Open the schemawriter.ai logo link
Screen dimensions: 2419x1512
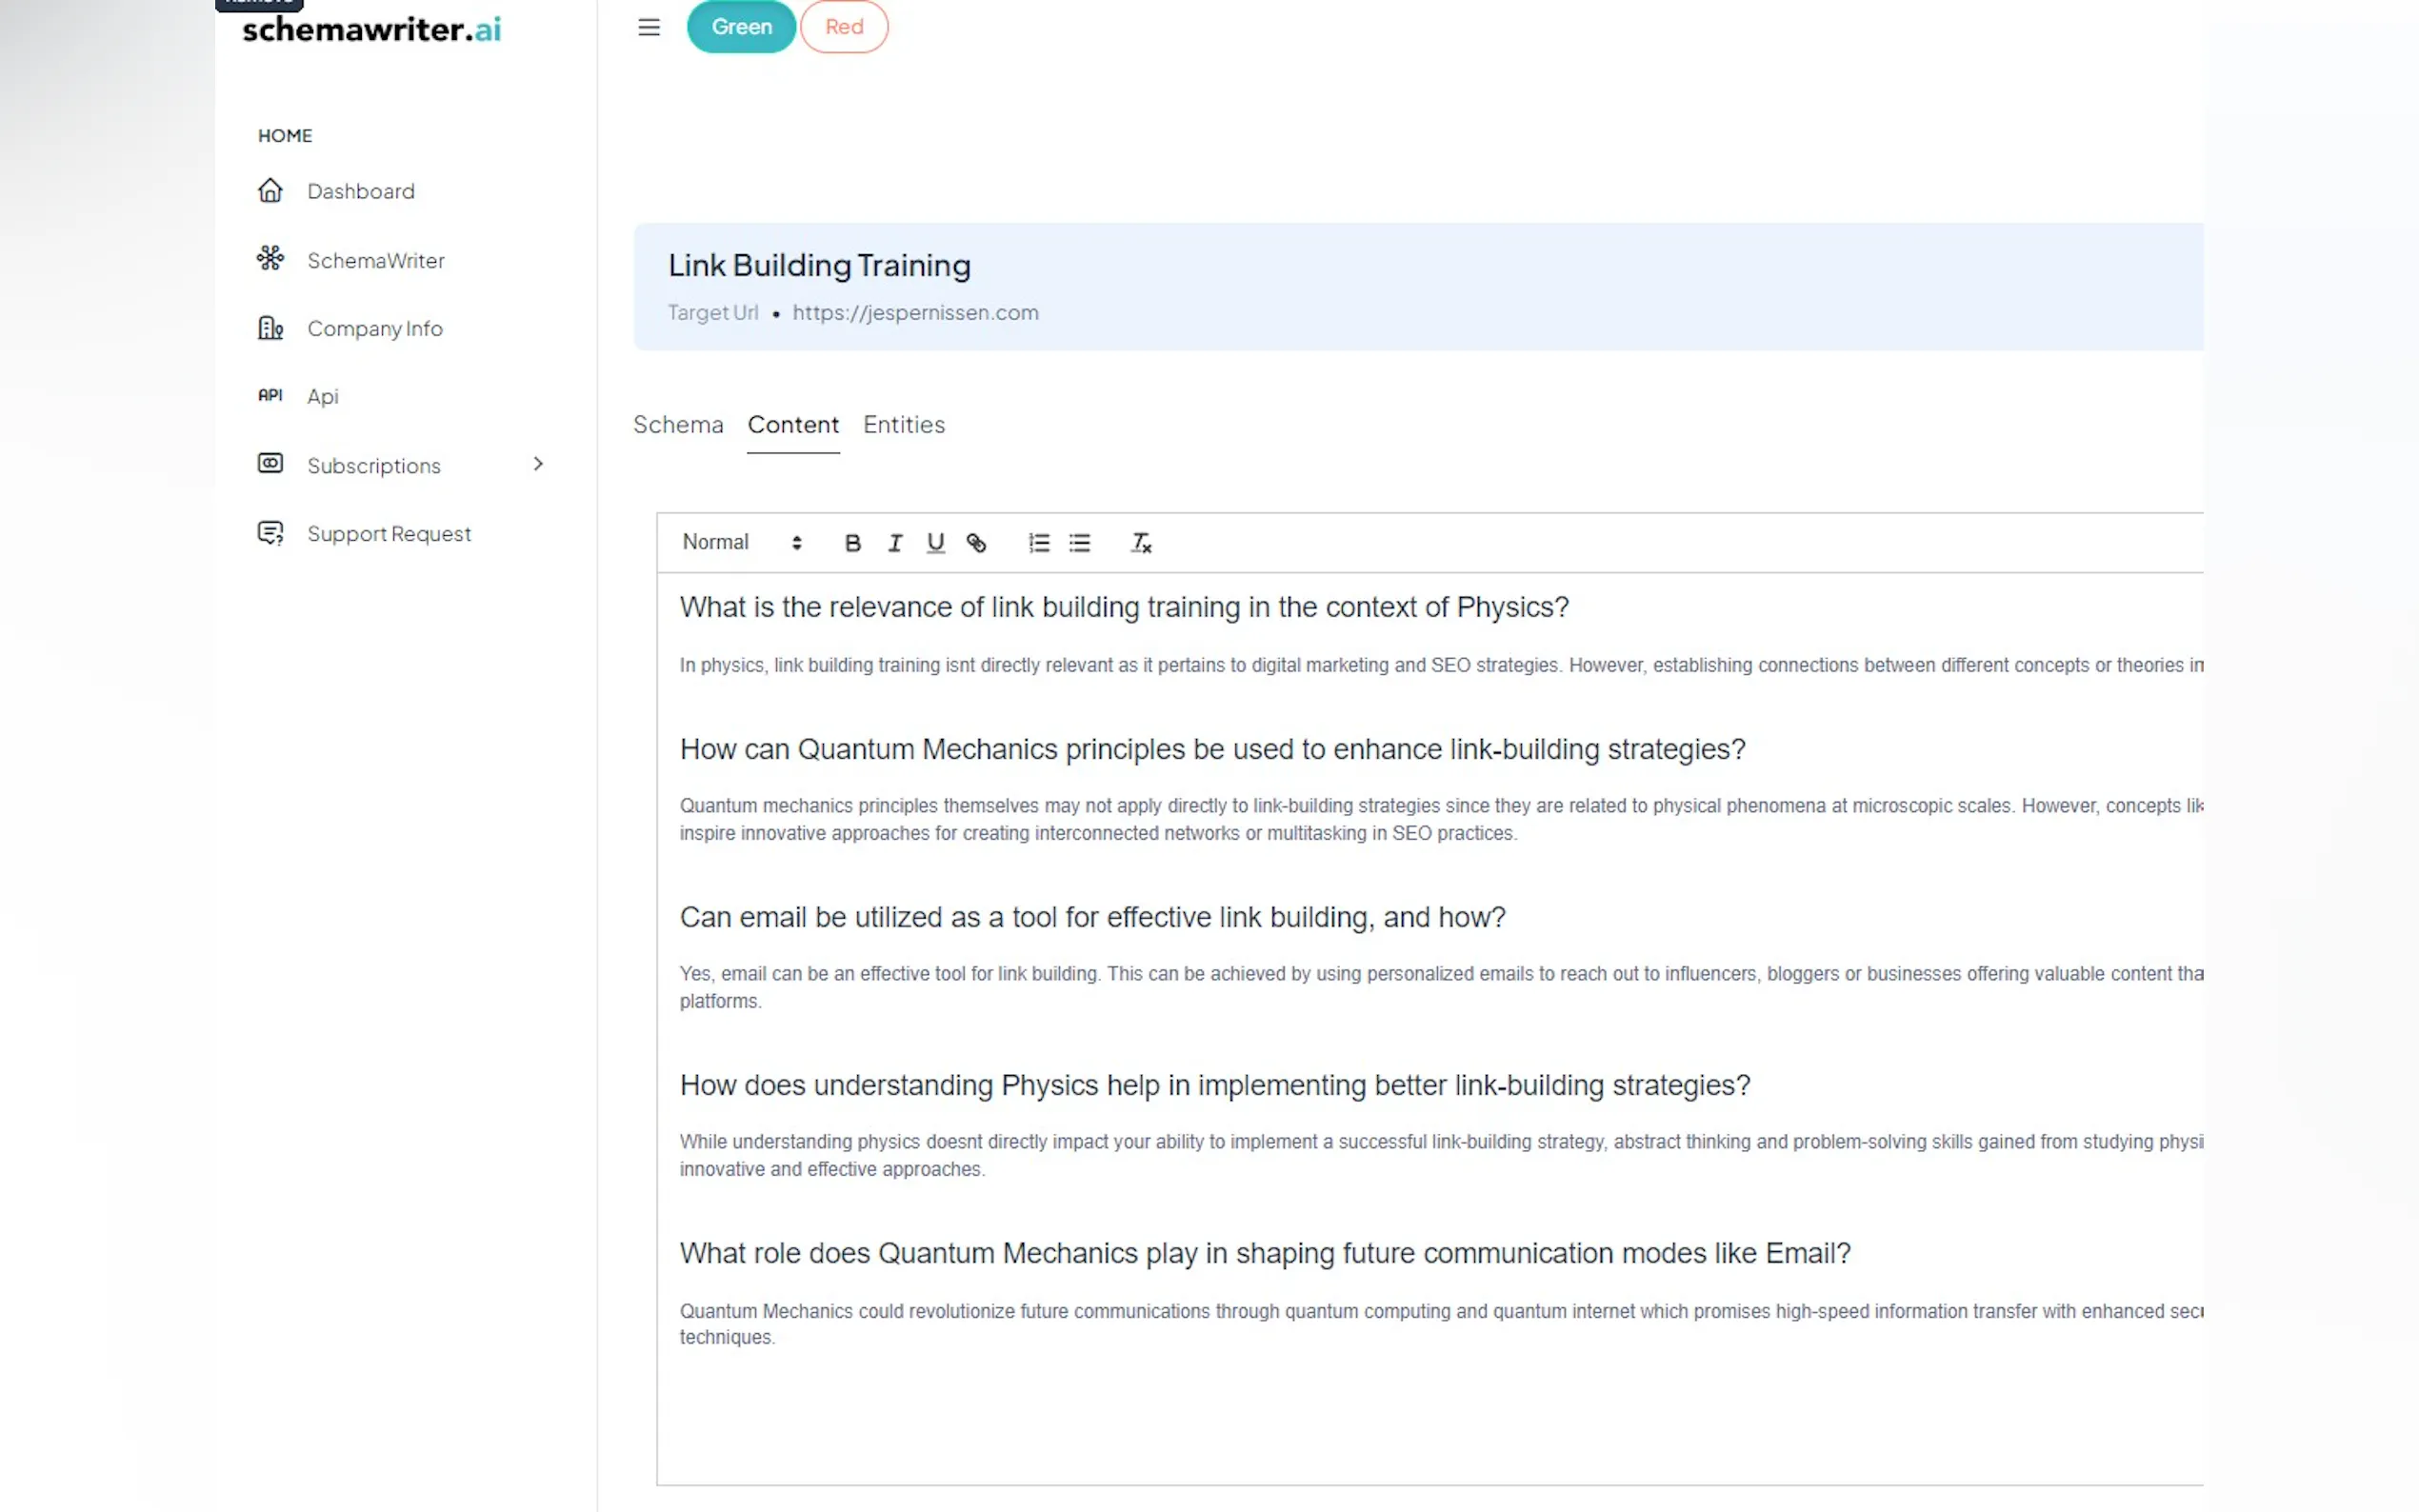click(371, 29)
